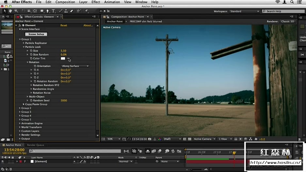Toggle the Element effect fx switch

click(x=20, y=25)
